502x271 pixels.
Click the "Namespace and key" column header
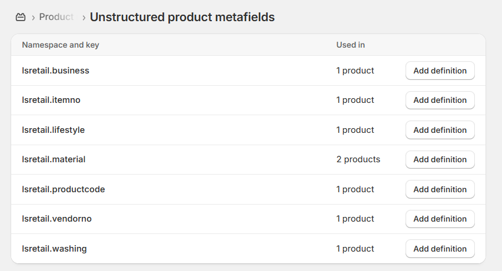coord(60,45)
